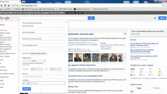Open the FCPS Google Apps bookmark
The image size is (167, 94).
[x=47, y=9]
